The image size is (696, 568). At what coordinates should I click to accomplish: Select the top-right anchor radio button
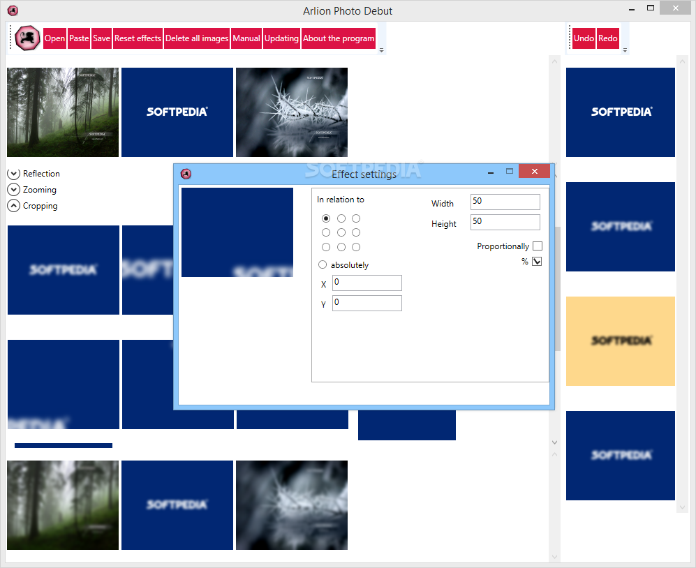click(x=356, y=218)
